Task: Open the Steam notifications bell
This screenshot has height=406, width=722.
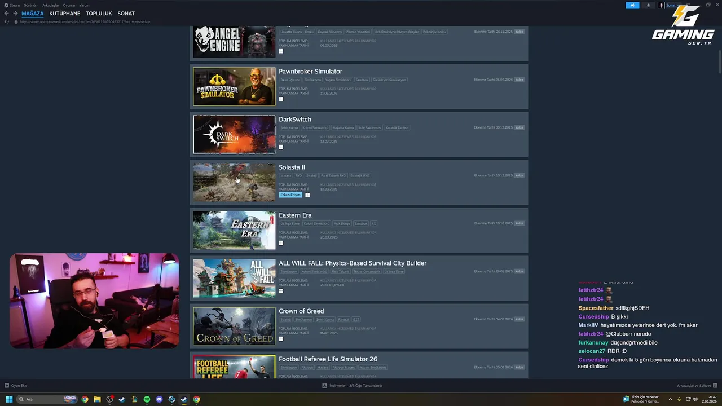Action: point(648,5)
